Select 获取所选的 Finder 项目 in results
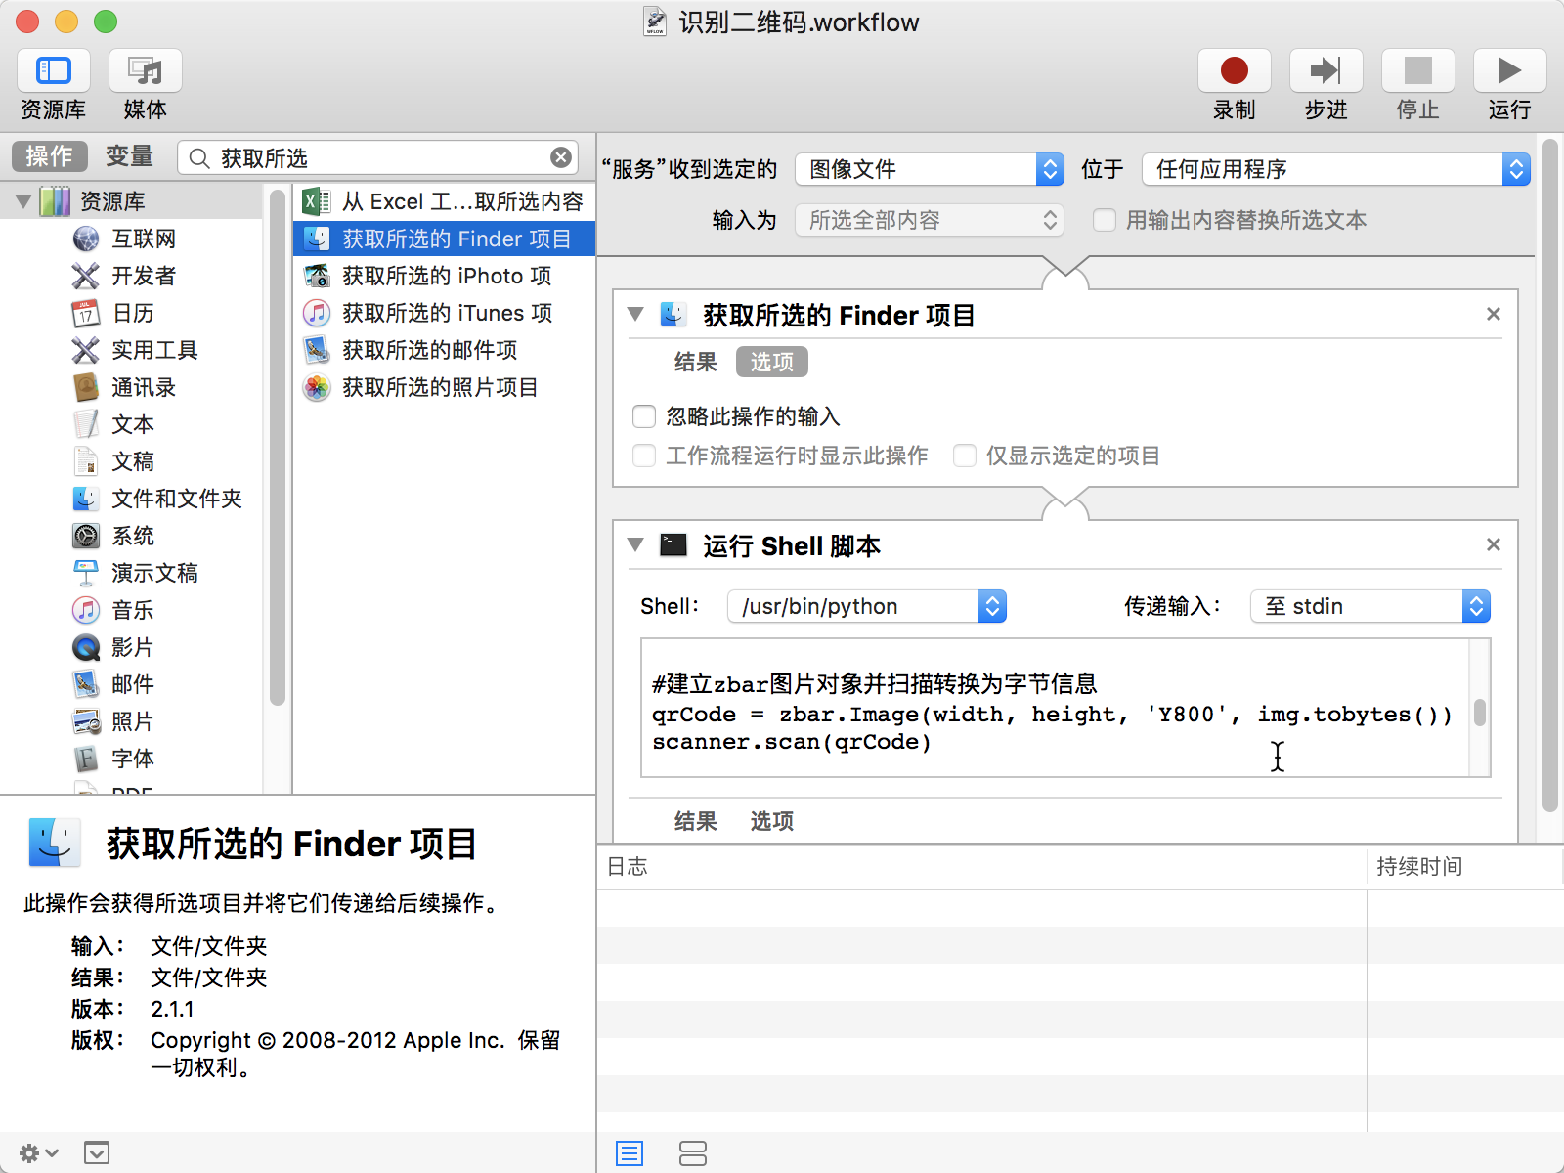This screenshot has width=1564, height=1173. pos(445,239)
